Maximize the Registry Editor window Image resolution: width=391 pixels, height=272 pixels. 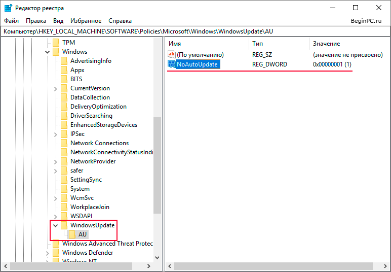pyautogui.click(x=356, y=8)
